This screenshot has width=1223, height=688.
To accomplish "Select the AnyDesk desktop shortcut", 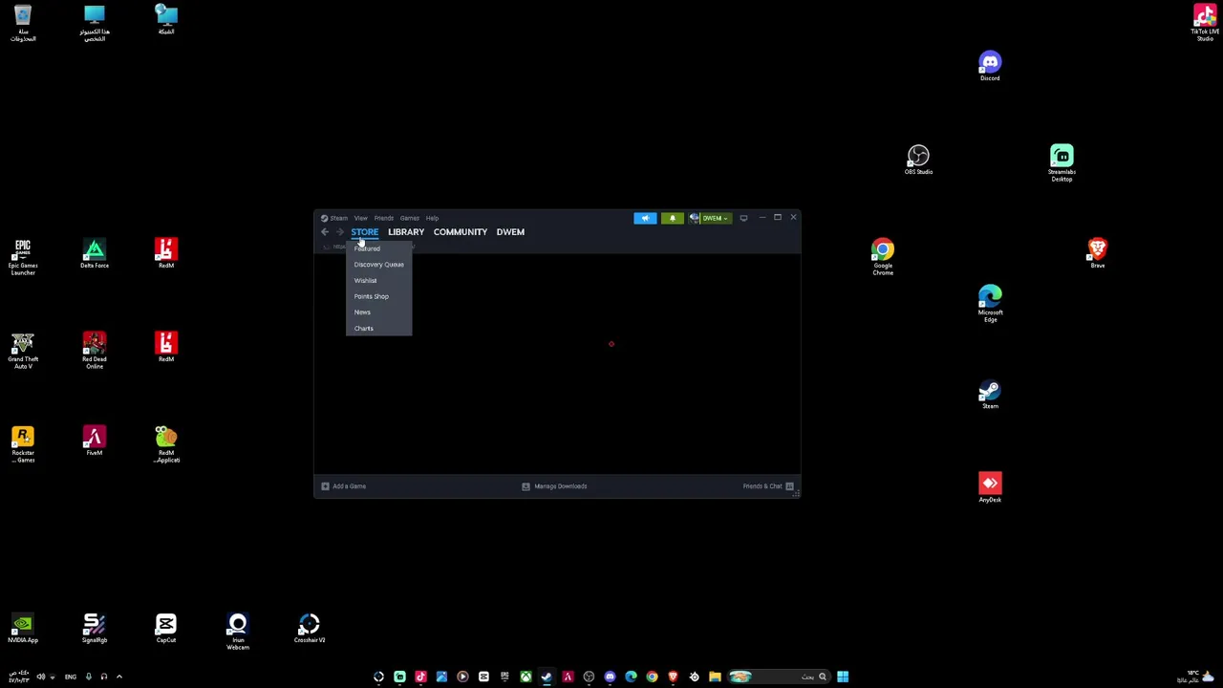I will click(990, 487).
